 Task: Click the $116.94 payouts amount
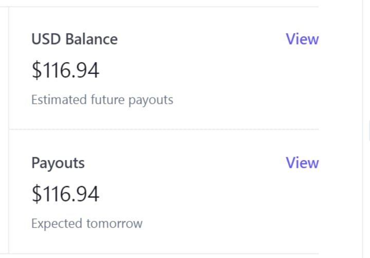tap(65, 193)
